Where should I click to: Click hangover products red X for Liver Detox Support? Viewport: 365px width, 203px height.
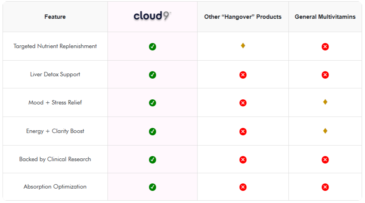243,75
